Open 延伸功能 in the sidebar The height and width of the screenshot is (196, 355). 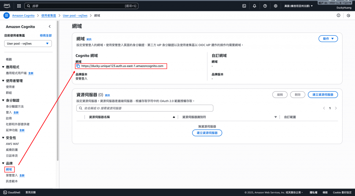pyautogui.click(x=12, y=130)
